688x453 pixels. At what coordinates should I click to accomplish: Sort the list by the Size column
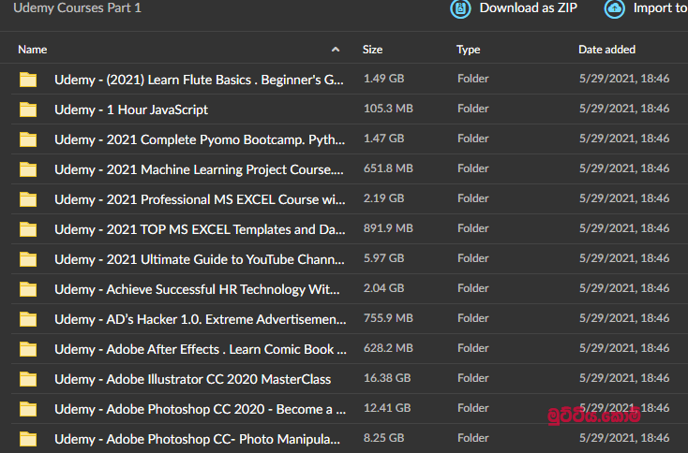(372, 50)
